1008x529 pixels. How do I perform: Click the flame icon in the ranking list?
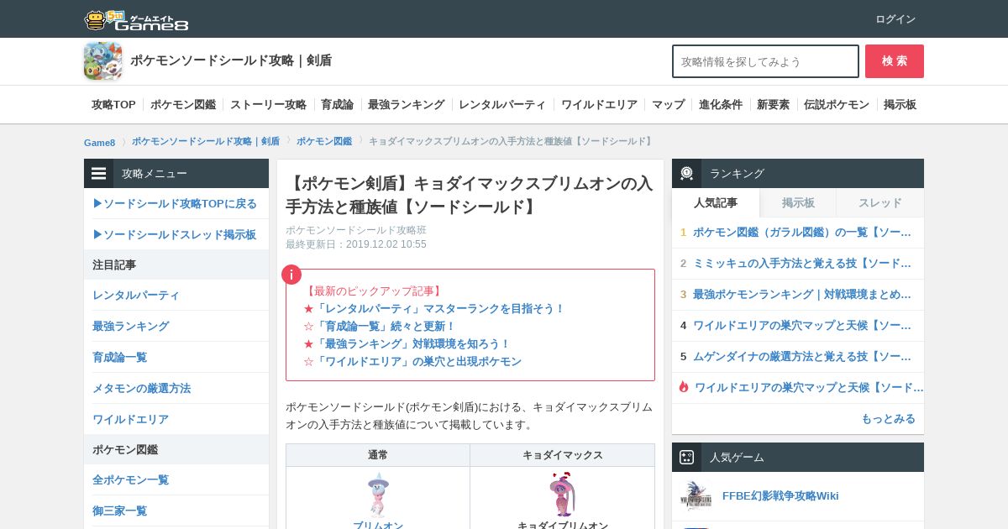(x=684, y=387)
